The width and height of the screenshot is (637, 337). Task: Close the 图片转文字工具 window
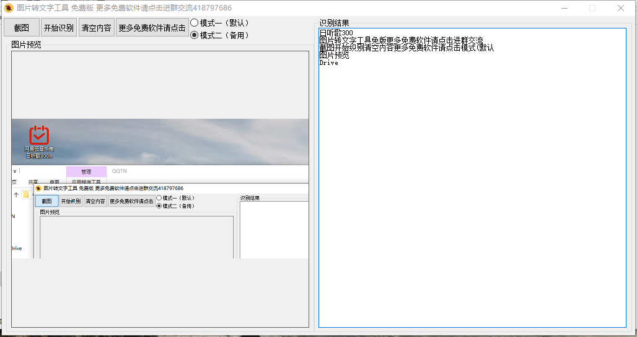620,8
